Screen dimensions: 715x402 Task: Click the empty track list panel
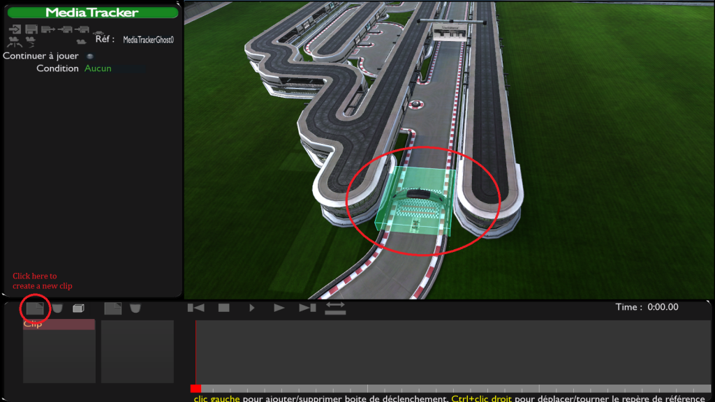tap(138, 352)
